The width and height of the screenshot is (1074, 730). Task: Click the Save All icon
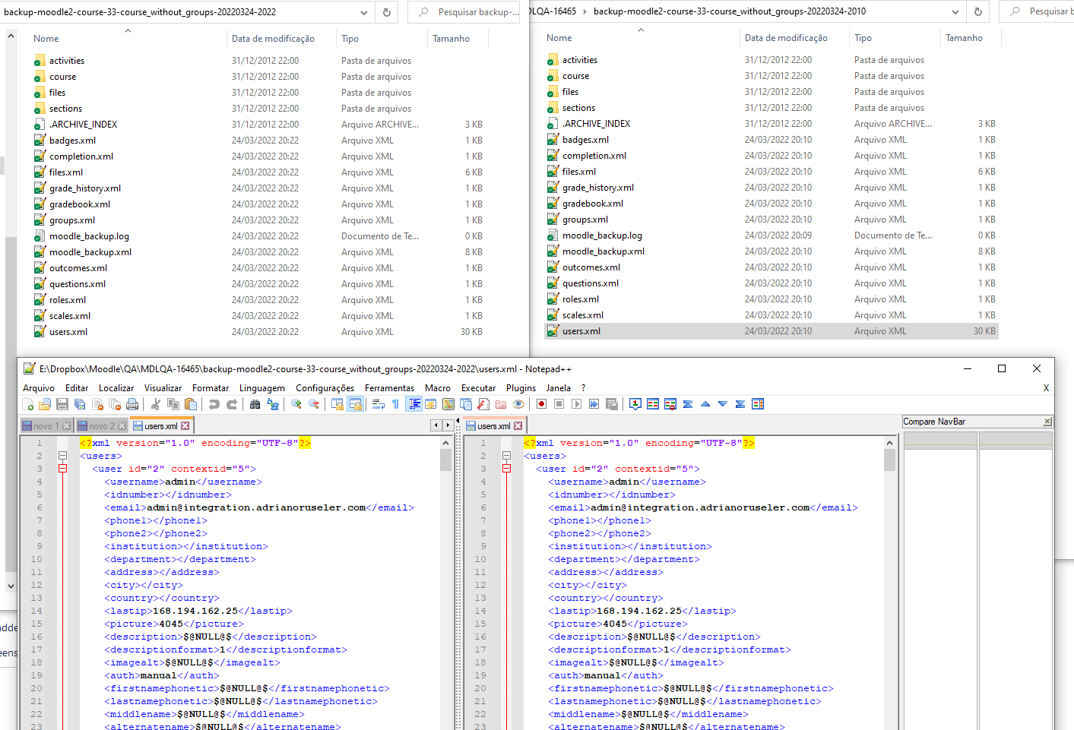(80, 404)
